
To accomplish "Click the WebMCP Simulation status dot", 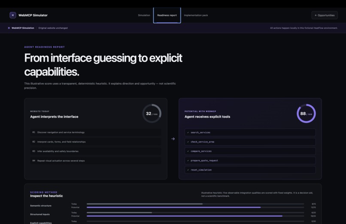I will [x=9, y=28].
